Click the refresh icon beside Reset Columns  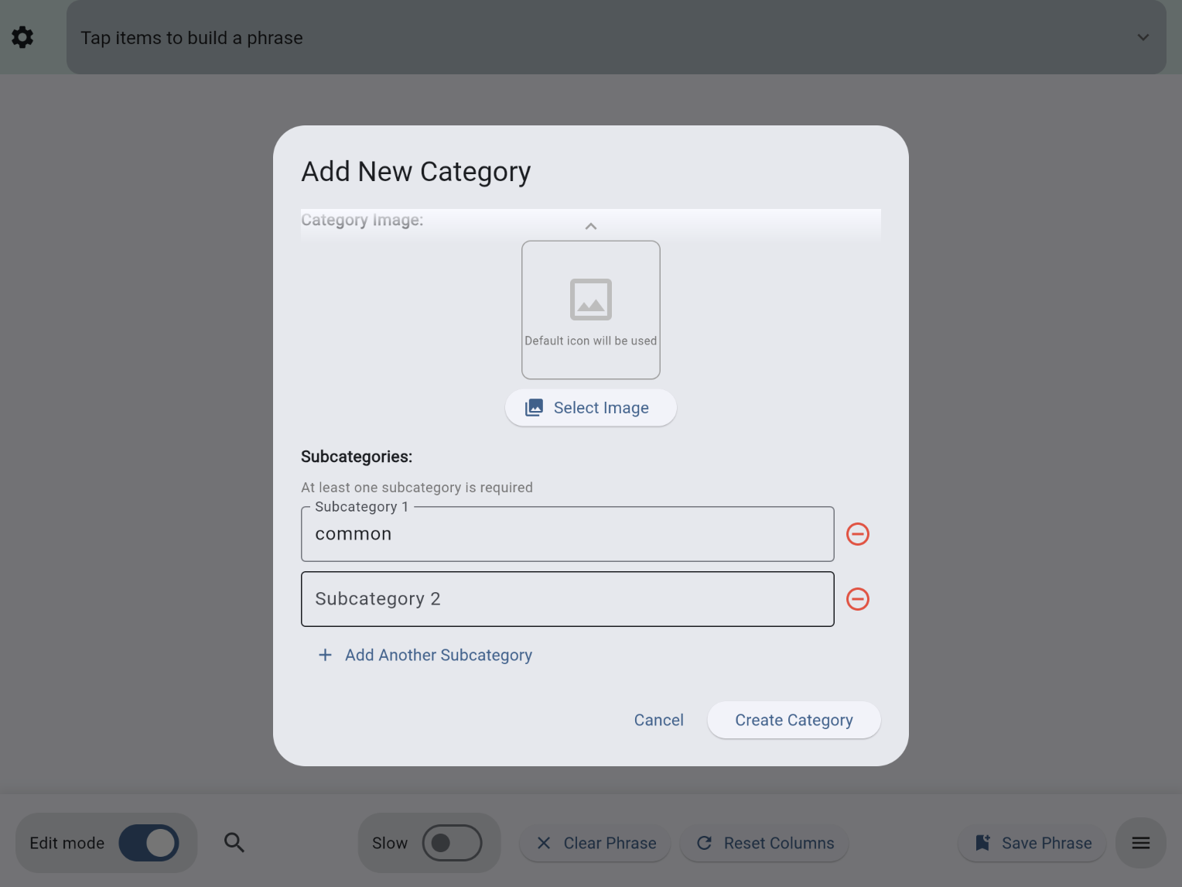pos(705,843)
